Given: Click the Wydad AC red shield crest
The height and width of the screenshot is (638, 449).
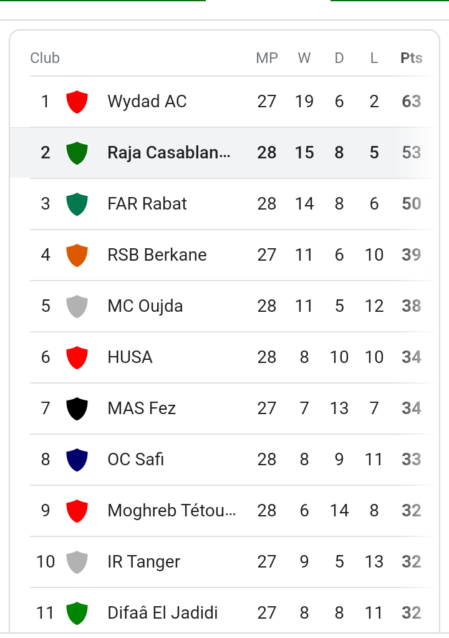Looking at the screenshot, I should click(77, 102).
